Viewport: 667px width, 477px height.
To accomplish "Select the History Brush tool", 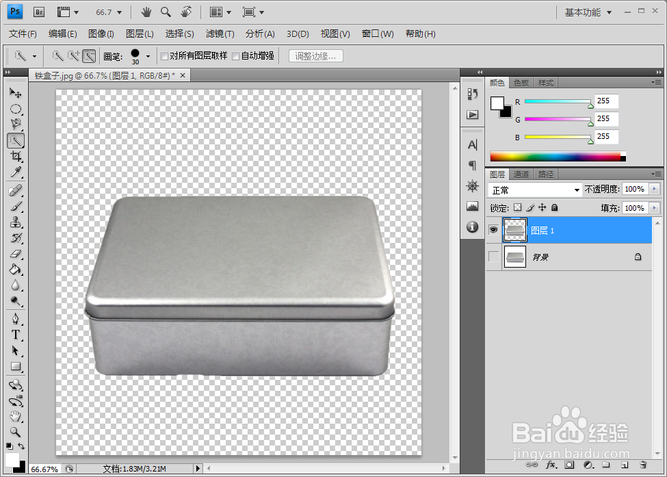I will pos(15,237).
